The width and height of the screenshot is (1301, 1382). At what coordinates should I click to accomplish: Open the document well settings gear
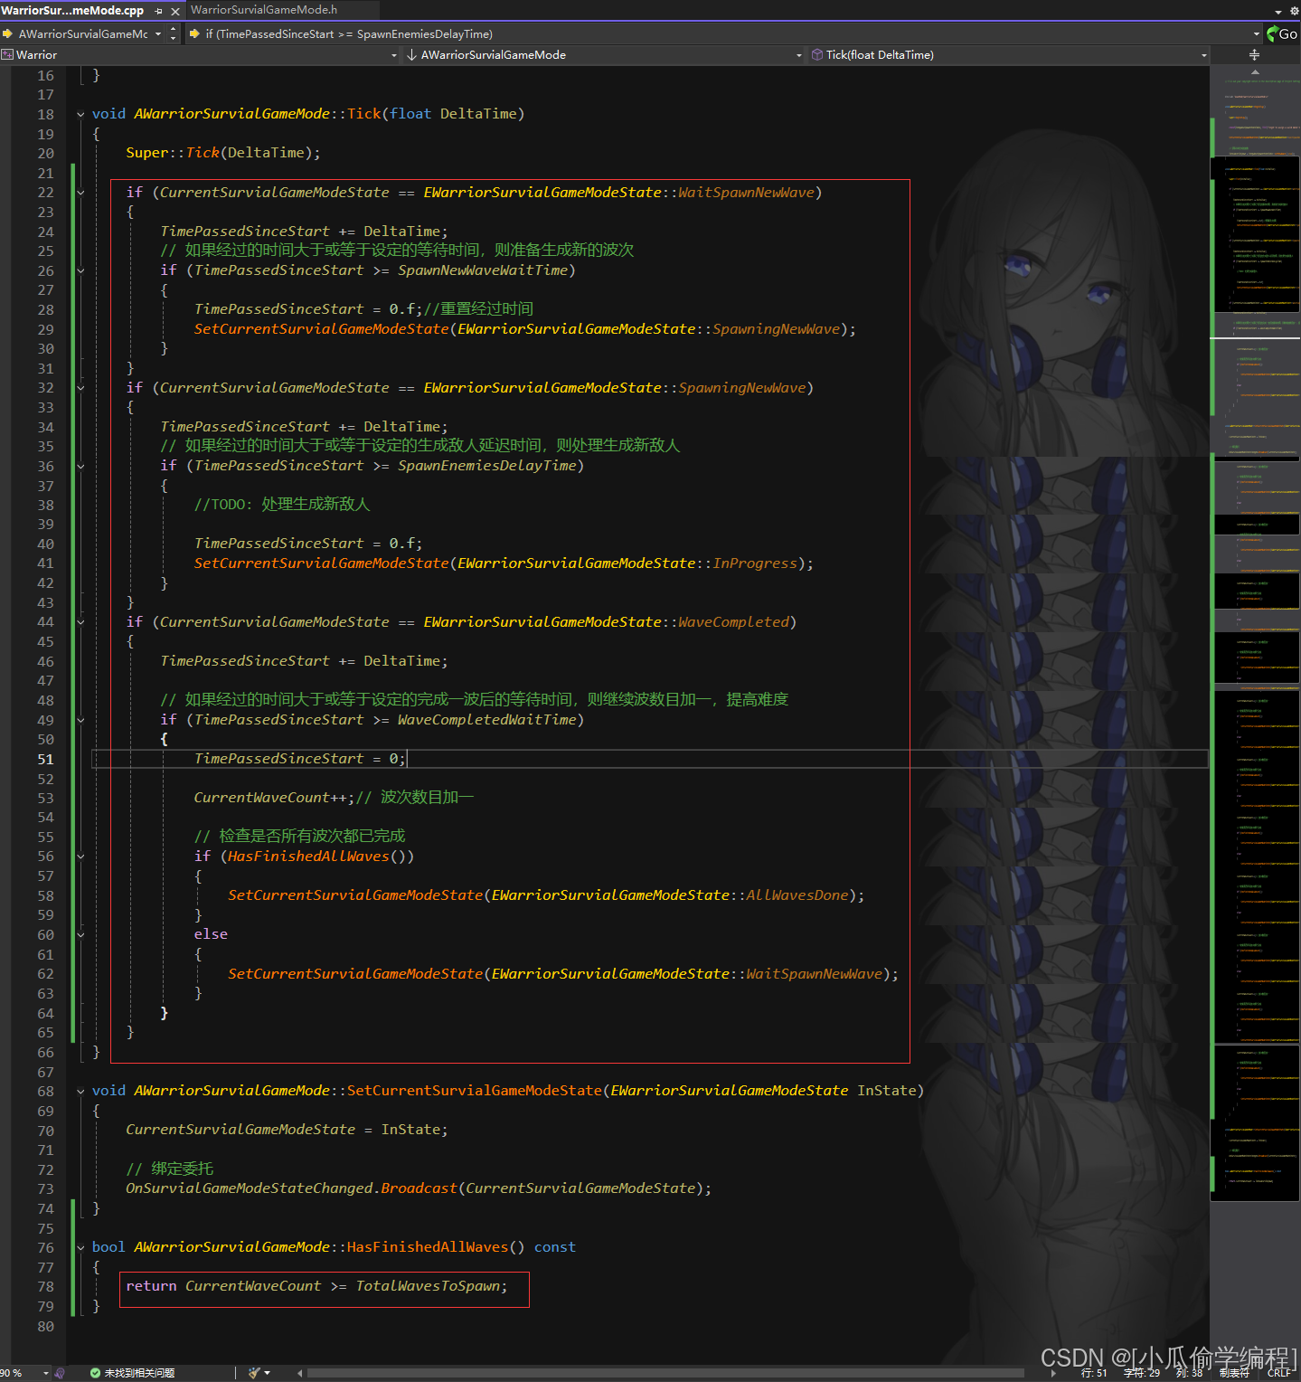point(1294,12)
